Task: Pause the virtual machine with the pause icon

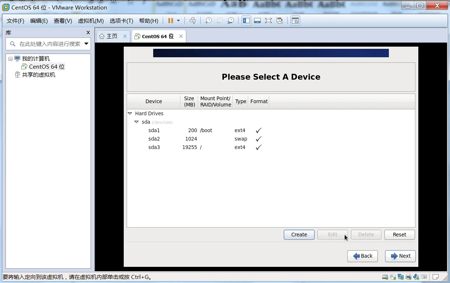Action: click(170, 21)
